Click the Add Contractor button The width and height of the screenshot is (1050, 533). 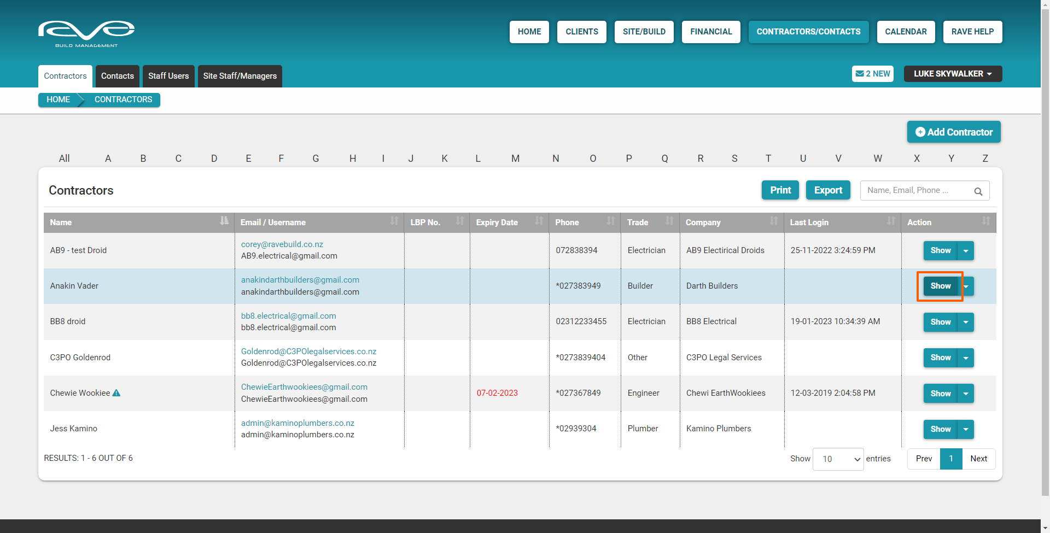(954, 132)
